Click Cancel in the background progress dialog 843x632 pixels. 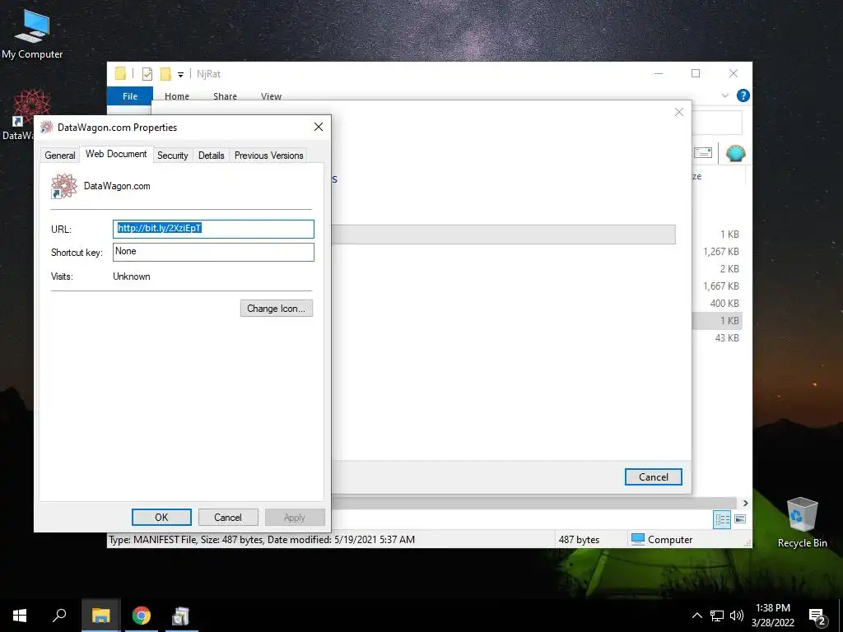(x=653, y=477)
